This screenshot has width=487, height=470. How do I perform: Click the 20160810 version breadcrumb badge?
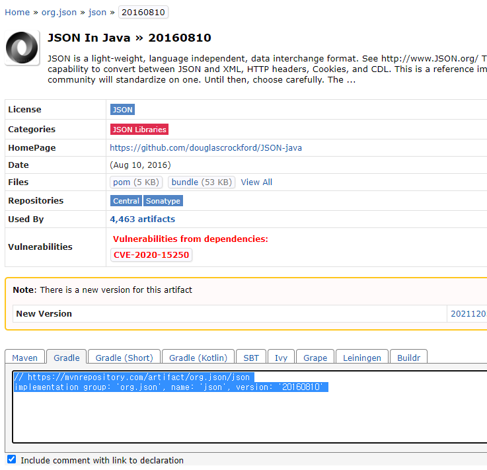(143, 13)
